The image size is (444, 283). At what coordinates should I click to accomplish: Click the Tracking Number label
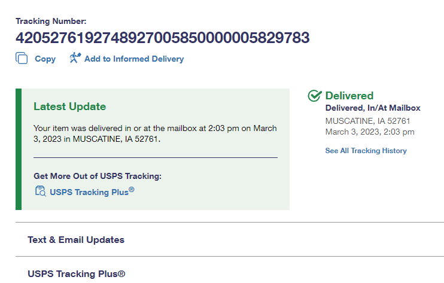coord(51,21)
